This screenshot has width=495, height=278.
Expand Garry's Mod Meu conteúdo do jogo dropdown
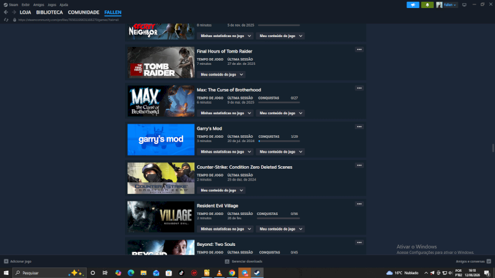click(280, 152)
